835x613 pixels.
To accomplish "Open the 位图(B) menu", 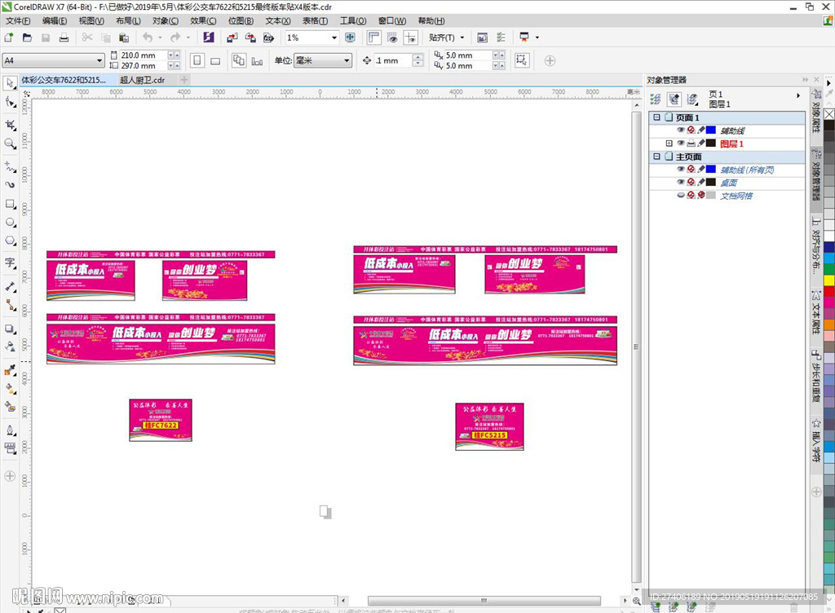I will click(x=241, y=20).
